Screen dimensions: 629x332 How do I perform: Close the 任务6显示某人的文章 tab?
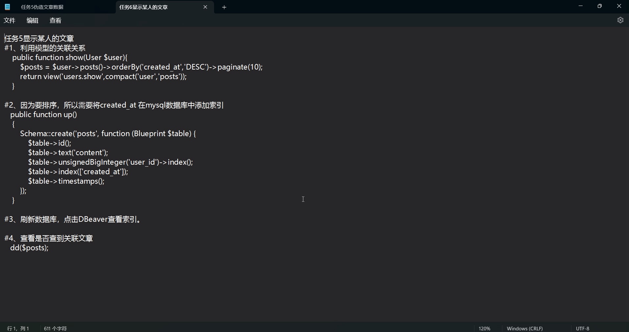pyautogui.click(x=206, y=7)
